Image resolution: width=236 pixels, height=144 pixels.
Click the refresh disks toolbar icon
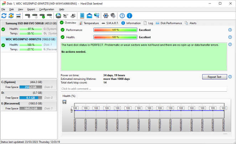click(4, 16)
